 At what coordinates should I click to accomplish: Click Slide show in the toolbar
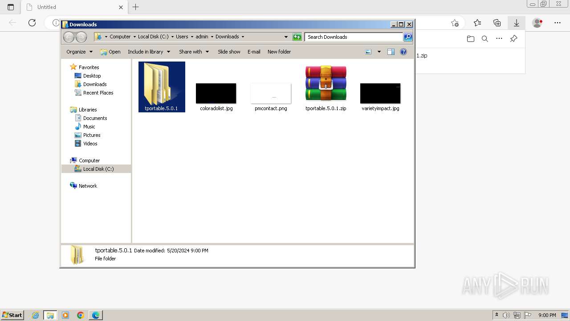(229, 52)
